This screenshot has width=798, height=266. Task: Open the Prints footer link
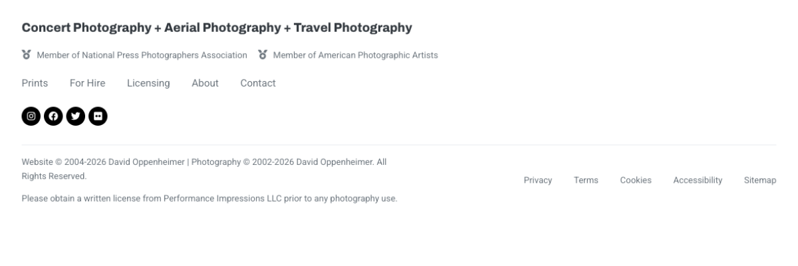[35, 83]
